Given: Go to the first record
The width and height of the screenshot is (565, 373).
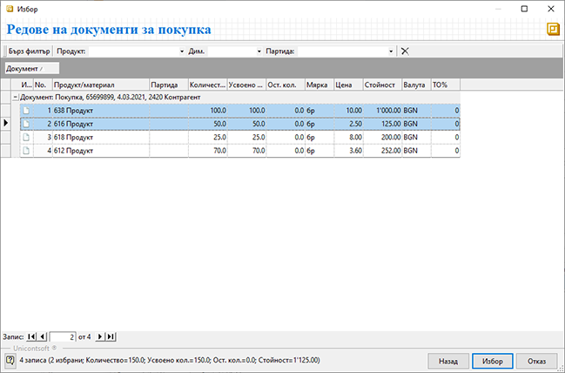Looking at the screenshot, I should (32, 336).
